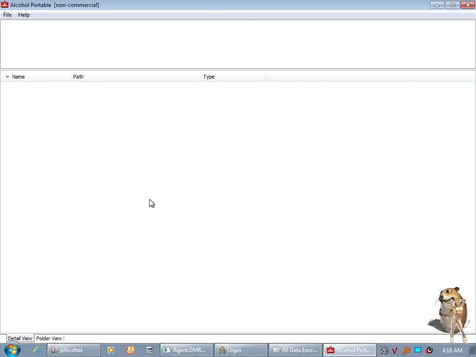The image size is (476, 357).
Task: Switch to the Login taskbar window
Action: (241, 350)
